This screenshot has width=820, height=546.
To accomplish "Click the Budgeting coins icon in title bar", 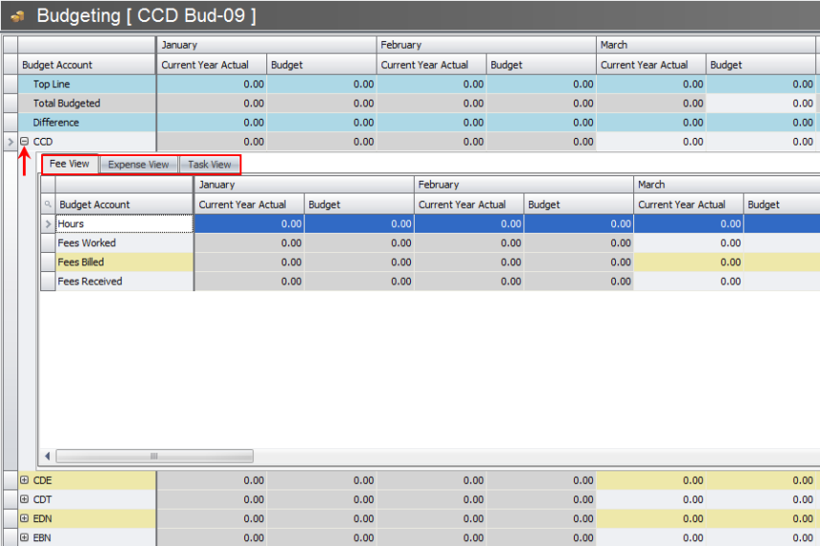I will click(17, 16).
